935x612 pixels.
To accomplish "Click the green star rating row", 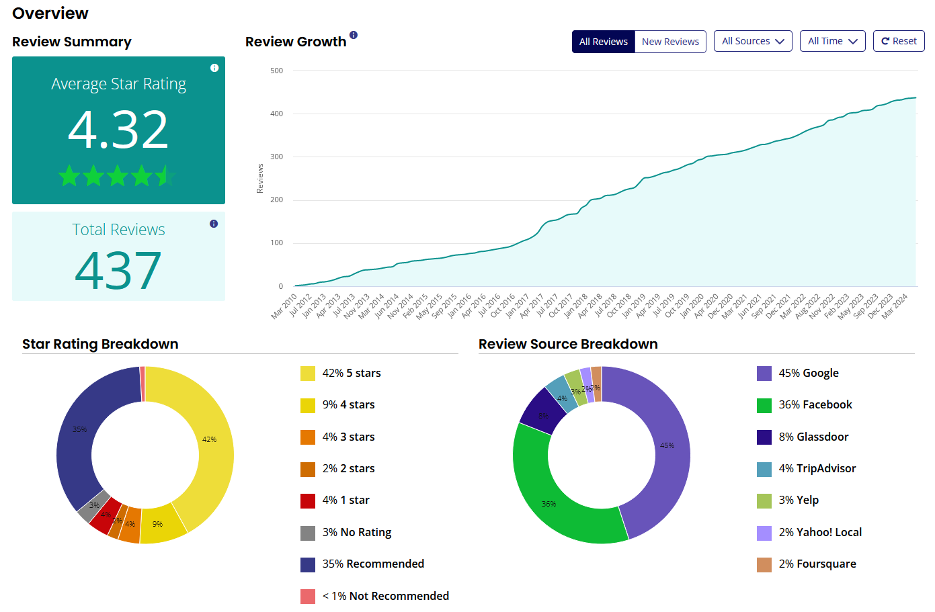I will tap(118, 177).
